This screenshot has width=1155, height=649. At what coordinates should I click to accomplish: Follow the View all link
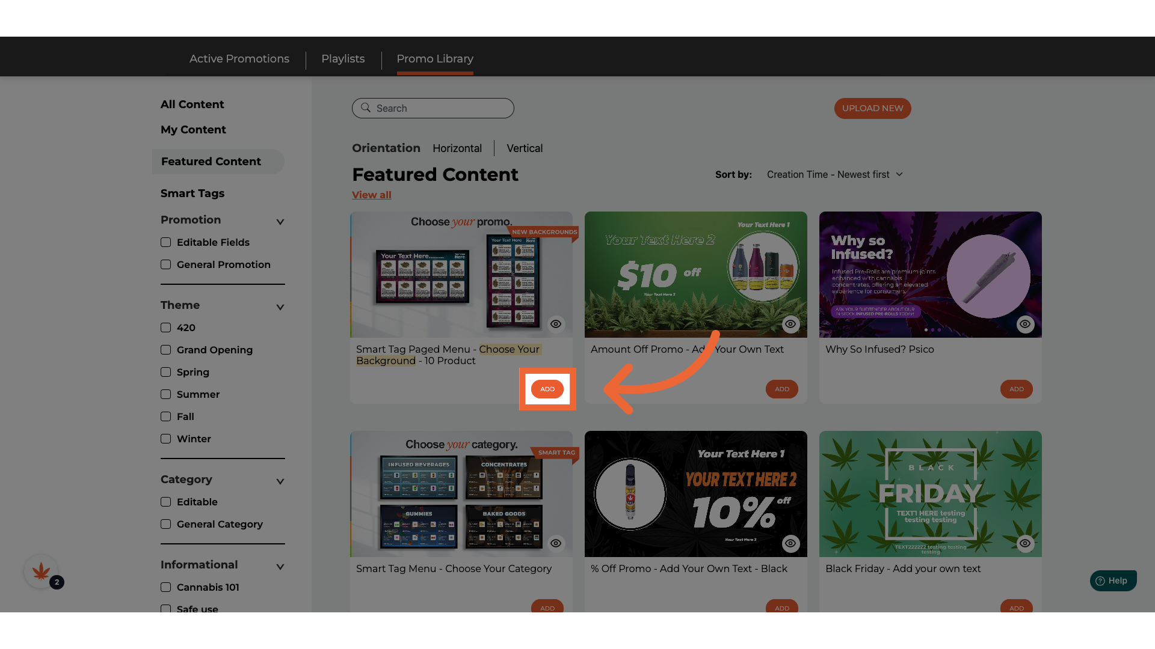tap(372, 195)
